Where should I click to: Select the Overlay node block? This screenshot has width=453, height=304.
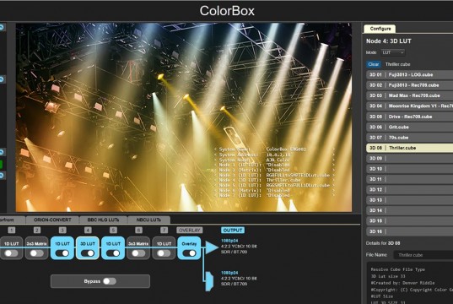(x=189, y=248)
